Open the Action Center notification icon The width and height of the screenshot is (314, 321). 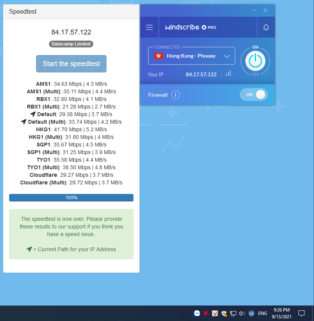click(301, 313)
